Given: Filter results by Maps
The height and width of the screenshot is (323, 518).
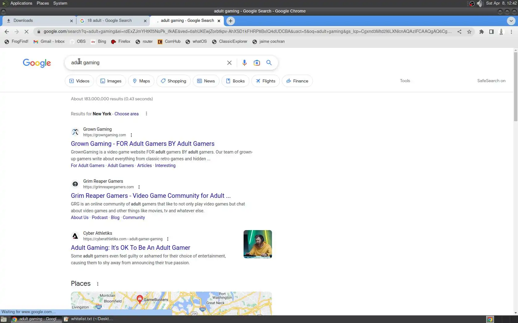Looking at the screenshot, I should (x=141, y=81).
